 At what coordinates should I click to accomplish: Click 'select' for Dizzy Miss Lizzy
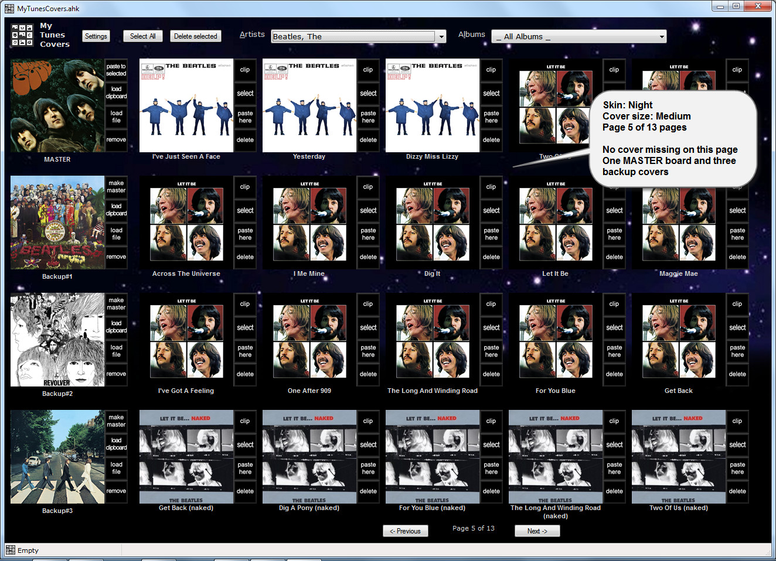491,93
